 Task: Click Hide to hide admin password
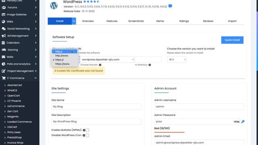pyautogui.click(x=237, y=122)
